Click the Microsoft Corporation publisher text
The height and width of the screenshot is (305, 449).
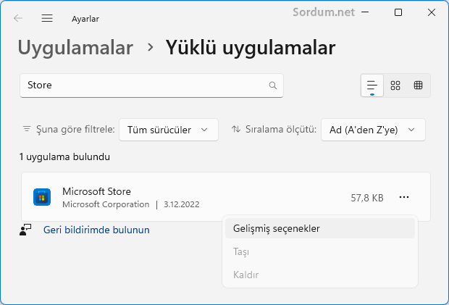(106, 204)
